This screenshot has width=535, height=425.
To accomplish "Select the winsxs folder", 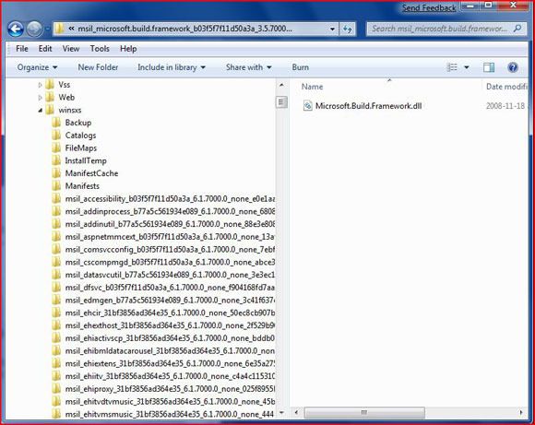I will (69, 111).
